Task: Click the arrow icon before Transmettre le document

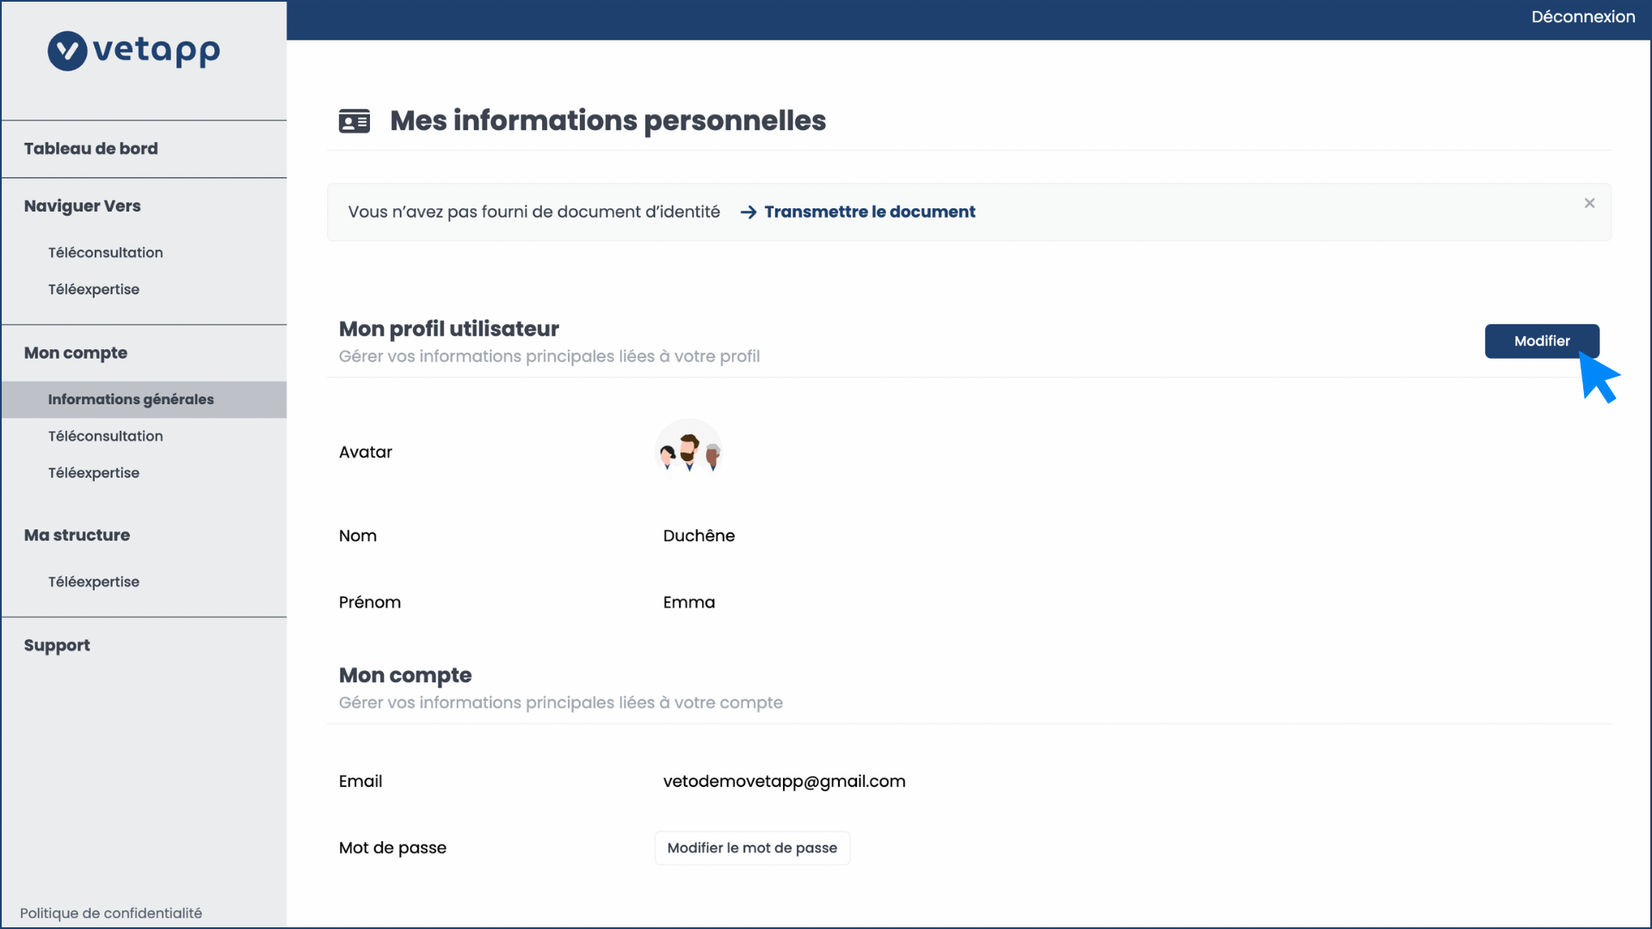Action: (x=749, y=212)
